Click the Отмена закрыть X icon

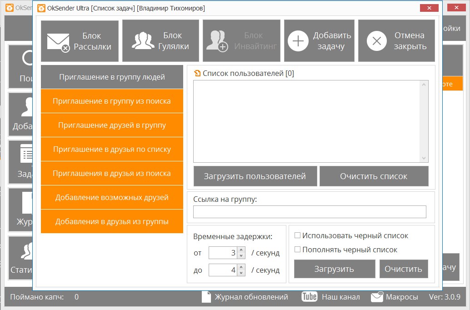[376, 41]
